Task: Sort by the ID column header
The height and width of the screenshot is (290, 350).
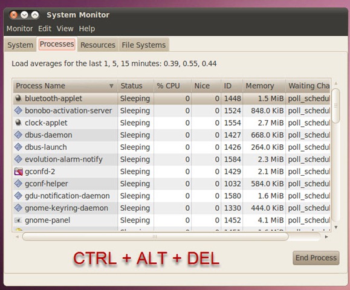Action: coord(232,86)
